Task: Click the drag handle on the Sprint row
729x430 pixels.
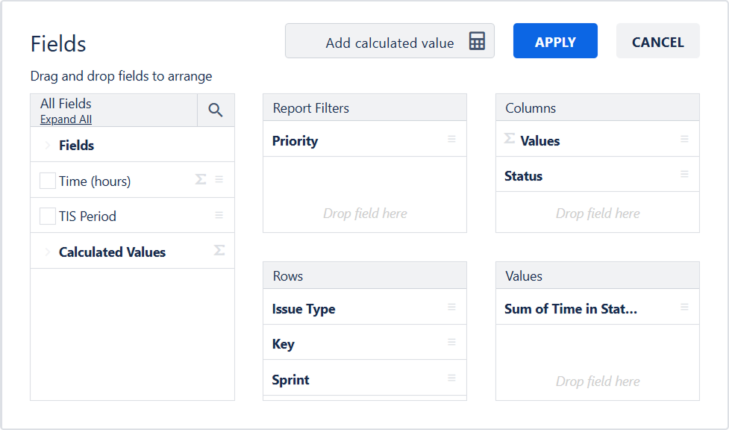Action: tap(451, 378)
